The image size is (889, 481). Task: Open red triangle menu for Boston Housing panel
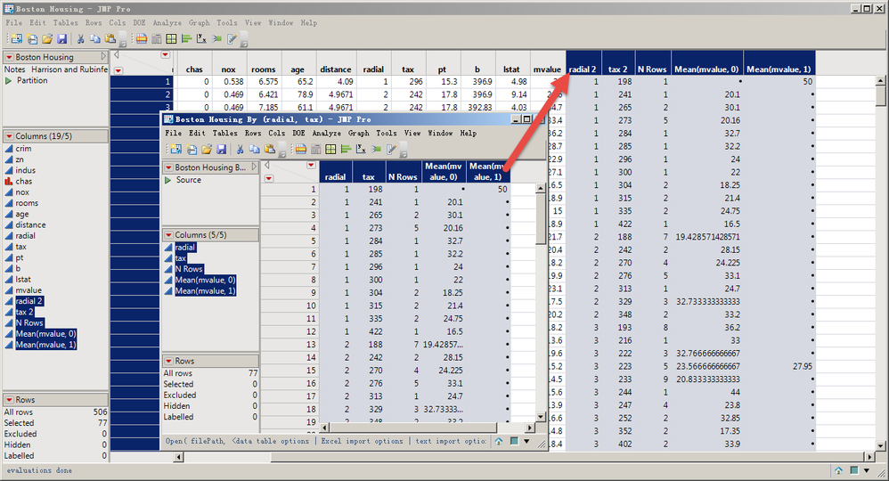pos(9,58)
